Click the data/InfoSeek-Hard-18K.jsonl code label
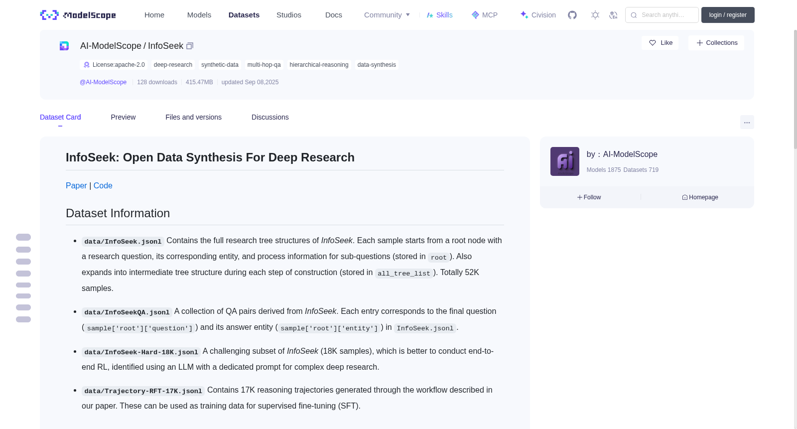Viewport: 797px width, 429px height. 141,352
